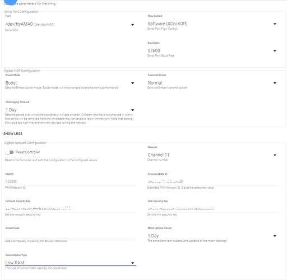Click the Network Security Key field
Viewport: 287px width, 280px height.
pyautogui.click(x=71, y=208)
